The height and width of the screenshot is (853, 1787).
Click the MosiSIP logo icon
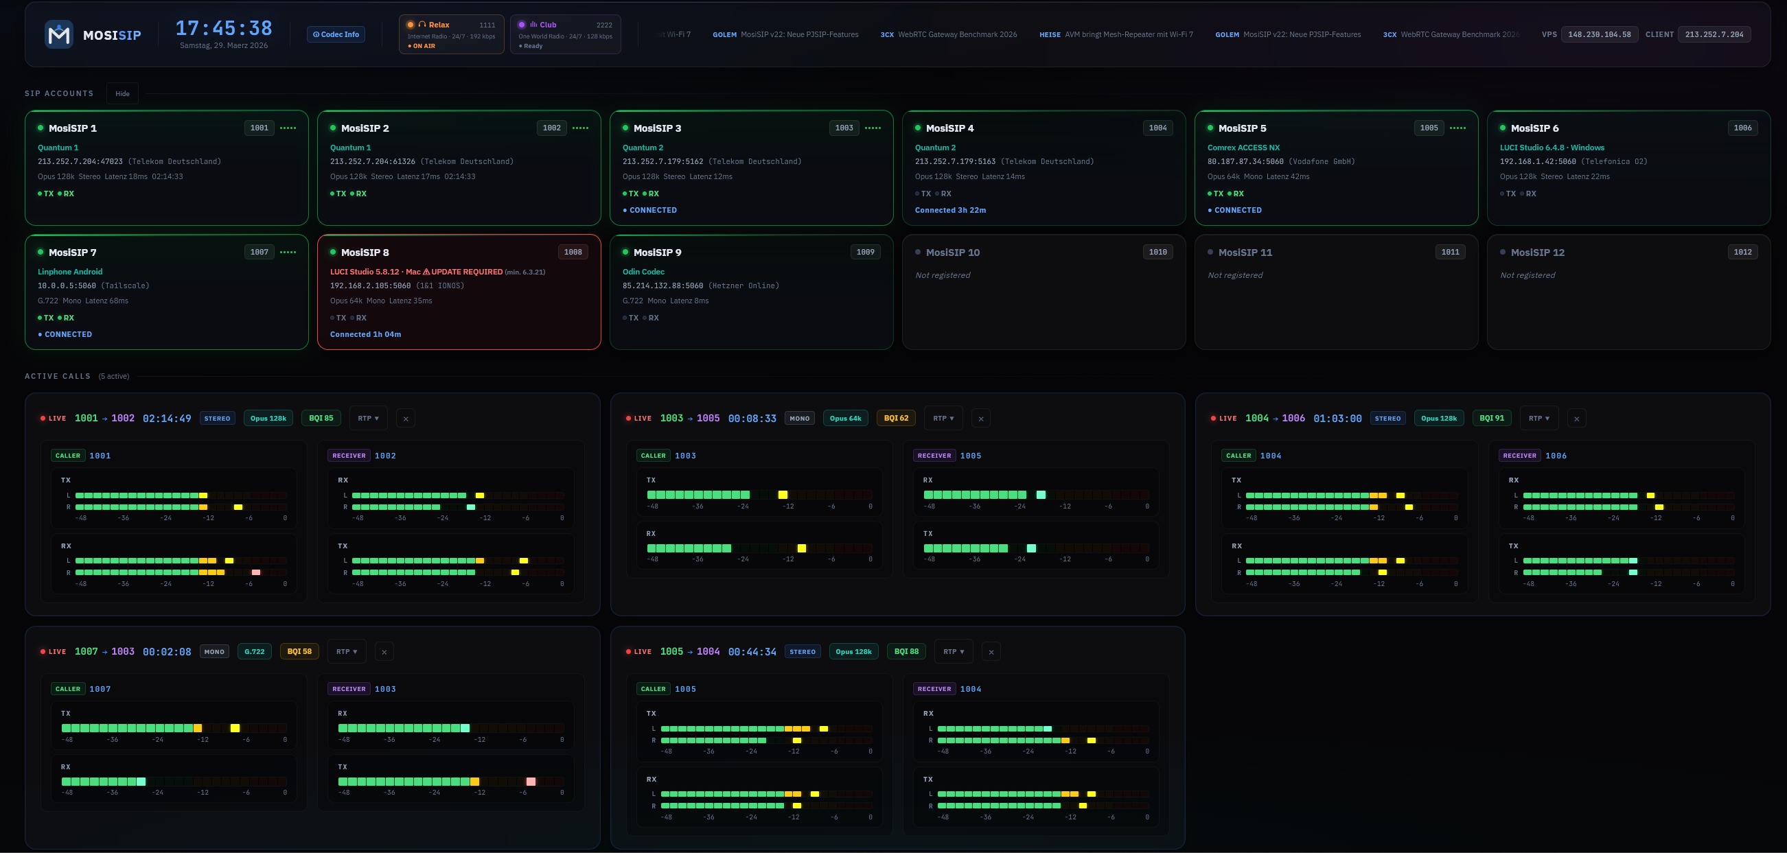[x=58, y=34]
